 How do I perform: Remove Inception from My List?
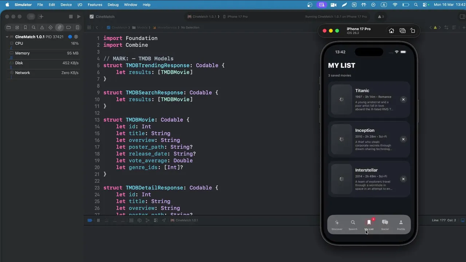[x=403, y=139]
